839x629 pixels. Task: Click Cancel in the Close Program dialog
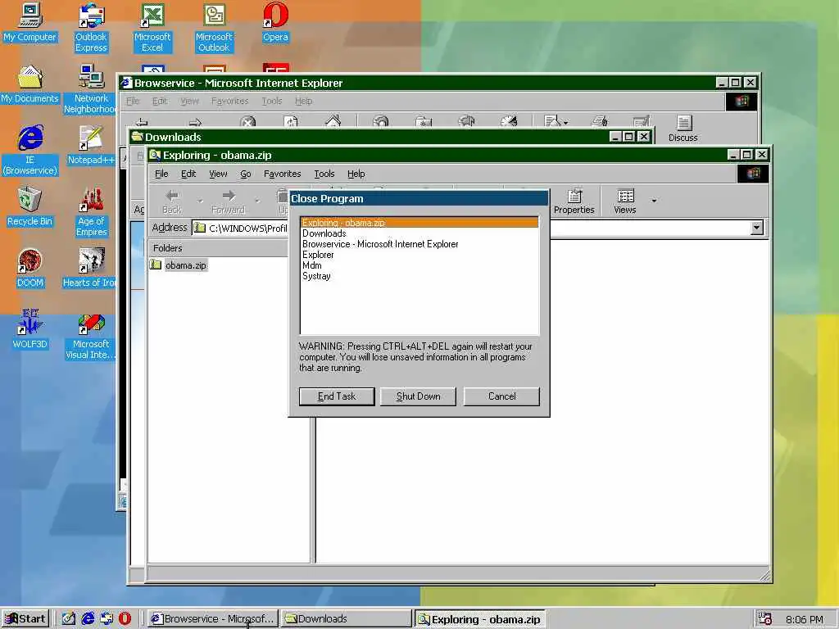[501, 396]
